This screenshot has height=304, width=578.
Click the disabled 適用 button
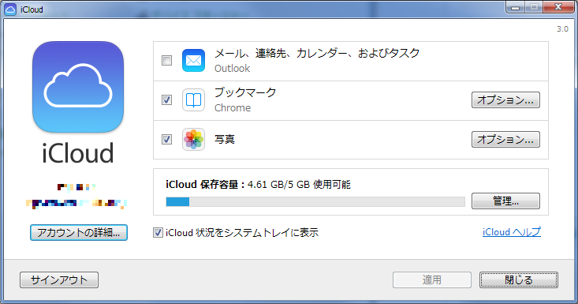[x=431, y=280]
